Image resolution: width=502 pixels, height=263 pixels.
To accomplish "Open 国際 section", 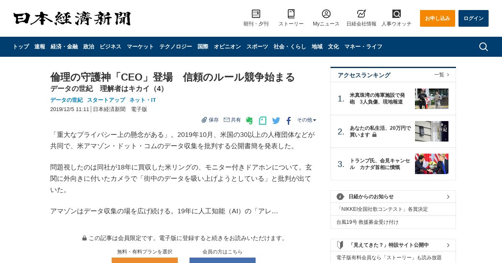I will (x=203, y=47).
